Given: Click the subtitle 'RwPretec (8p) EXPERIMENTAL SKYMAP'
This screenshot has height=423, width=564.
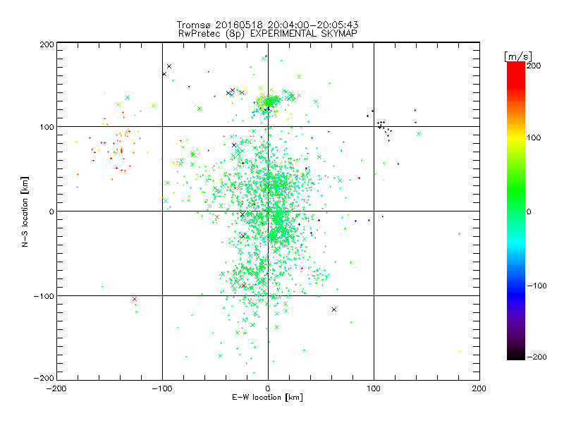Looking at the screenshot, I should 268,34.
